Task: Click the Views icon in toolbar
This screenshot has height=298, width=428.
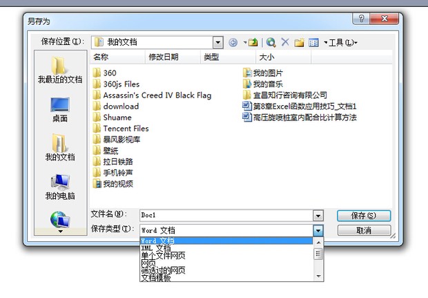Action: point(313,43)
